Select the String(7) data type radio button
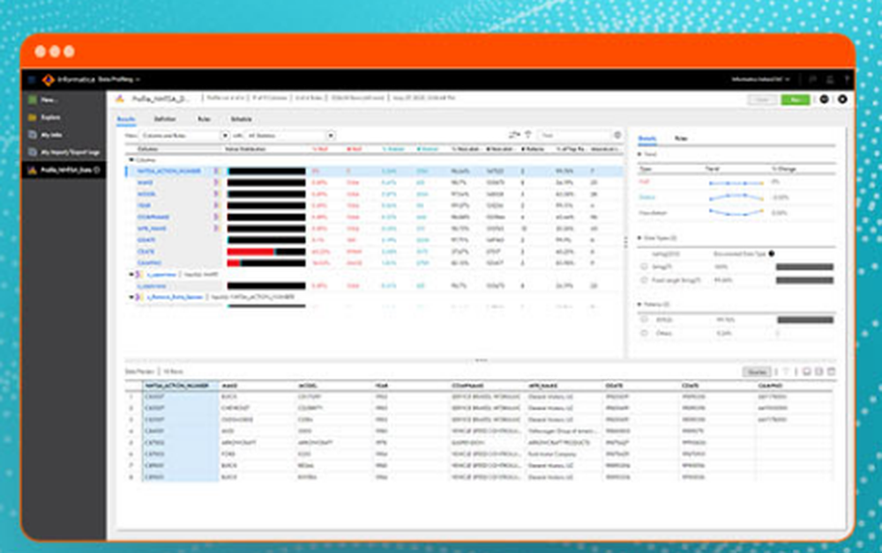882x553 pixels. (x=644, y=267)
